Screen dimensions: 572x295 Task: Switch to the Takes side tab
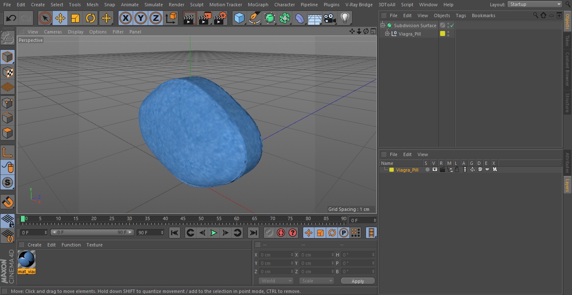pos(567,41)
